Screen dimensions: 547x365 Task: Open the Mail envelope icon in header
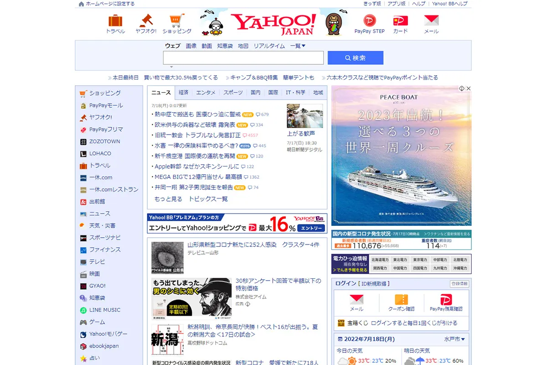click(x=431, y=21)
